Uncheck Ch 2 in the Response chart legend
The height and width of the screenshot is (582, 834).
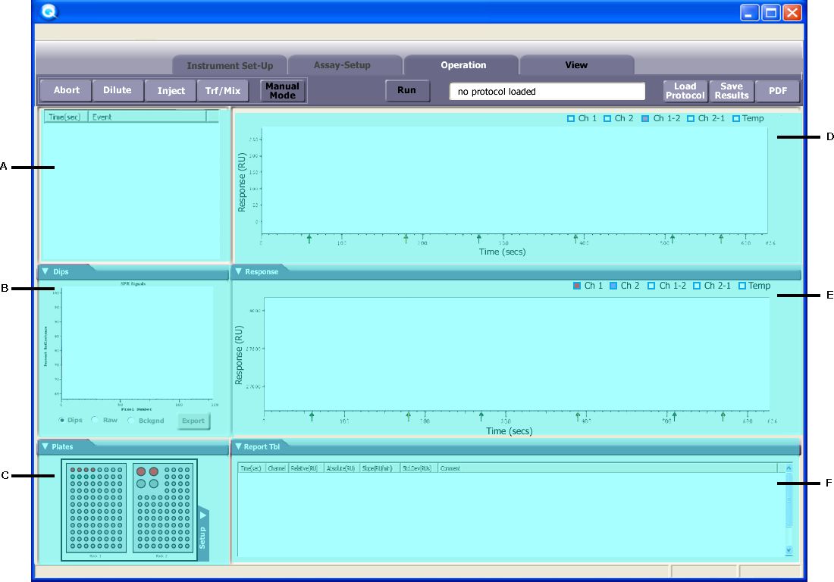click(x=613, y=286)
